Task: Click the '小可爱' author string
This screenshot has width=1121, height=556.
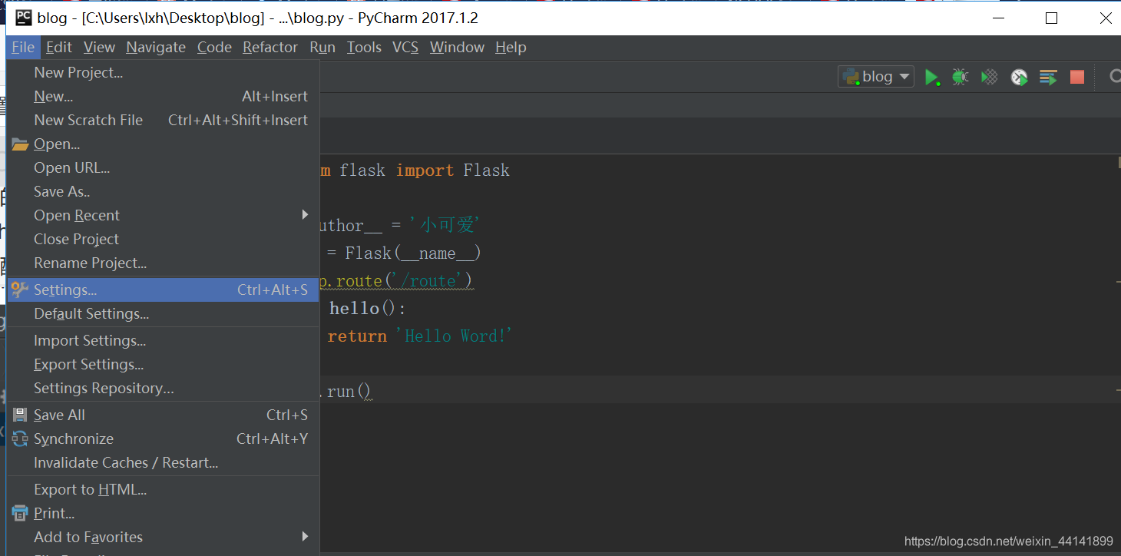Action: tap(445, 225)
